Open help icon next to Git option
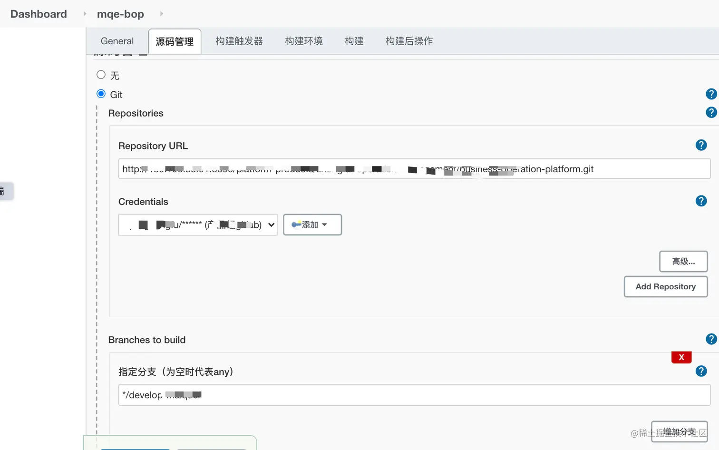The height and width of the screenshot is (450, 719). [x=711, y=94]
